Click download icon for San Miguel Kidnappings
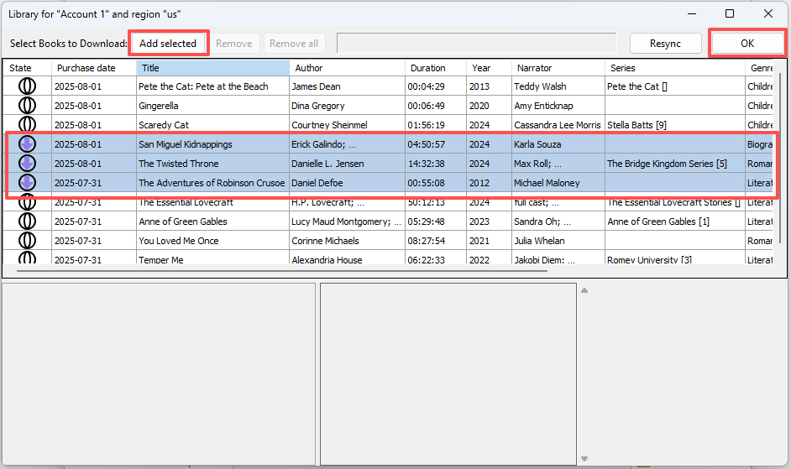The width and height of the screenshot is (791, 469). point(27,144)
